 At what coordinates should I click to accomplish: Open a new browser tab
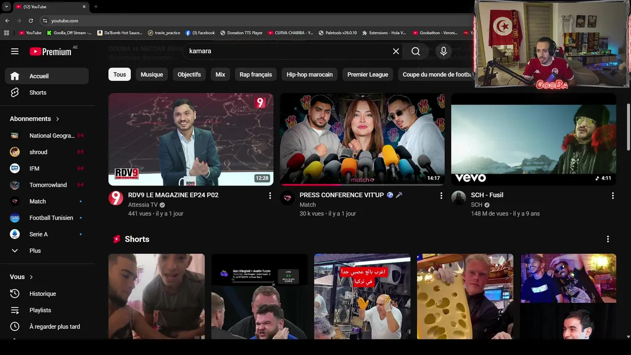[96, 6]
